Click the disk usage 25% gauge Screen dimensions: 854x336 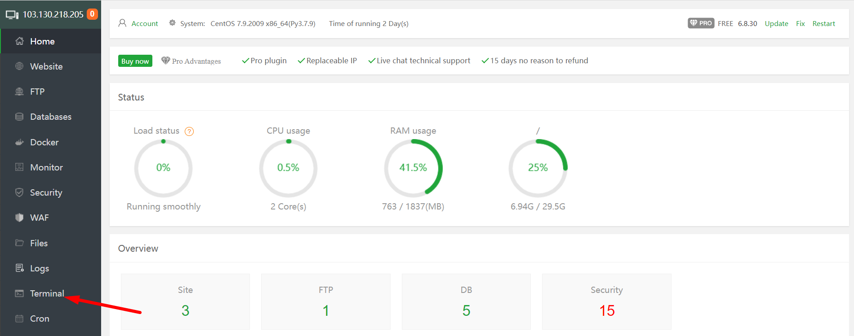coord(538,168)
